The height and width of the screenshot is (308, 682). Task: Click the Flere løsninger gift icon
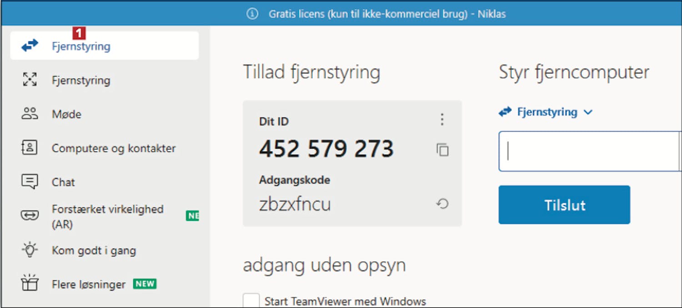30,284
